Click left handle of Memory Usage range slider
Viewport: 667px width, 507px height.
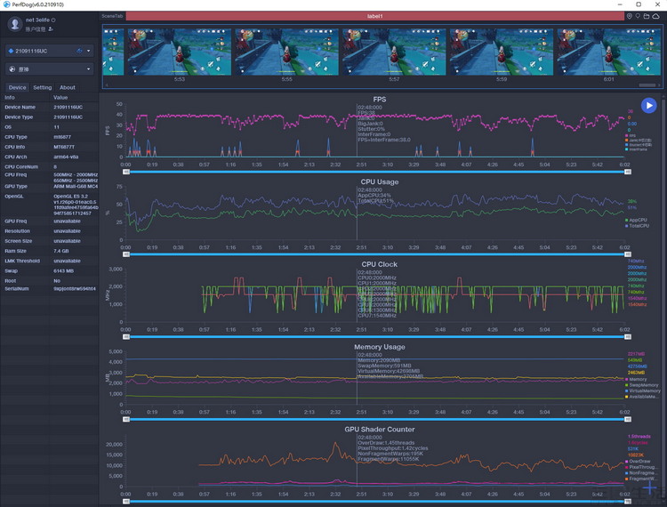[126, 419]
